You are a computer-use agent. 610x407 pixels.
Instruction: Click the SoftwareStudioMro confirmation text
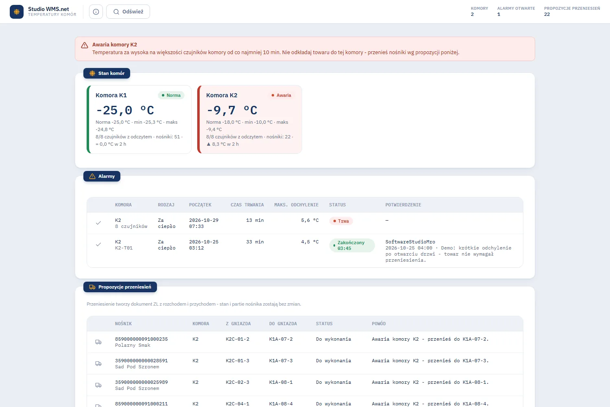(410, 242)
